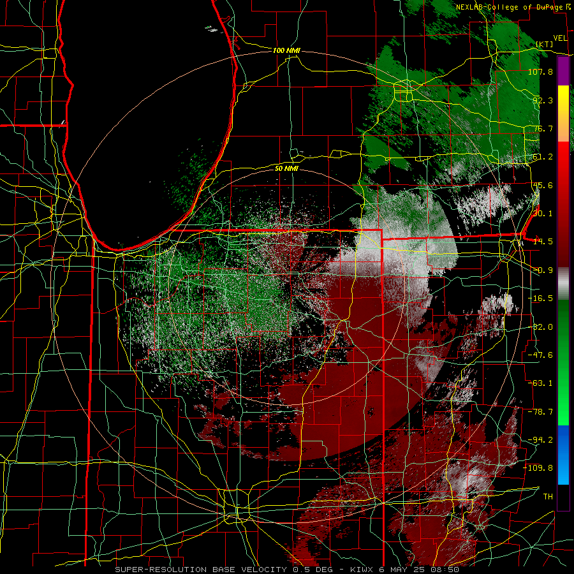Select the -47.6 velocity scale value
This screenshot has height=574, width=574.
click(x=540, y=355)
